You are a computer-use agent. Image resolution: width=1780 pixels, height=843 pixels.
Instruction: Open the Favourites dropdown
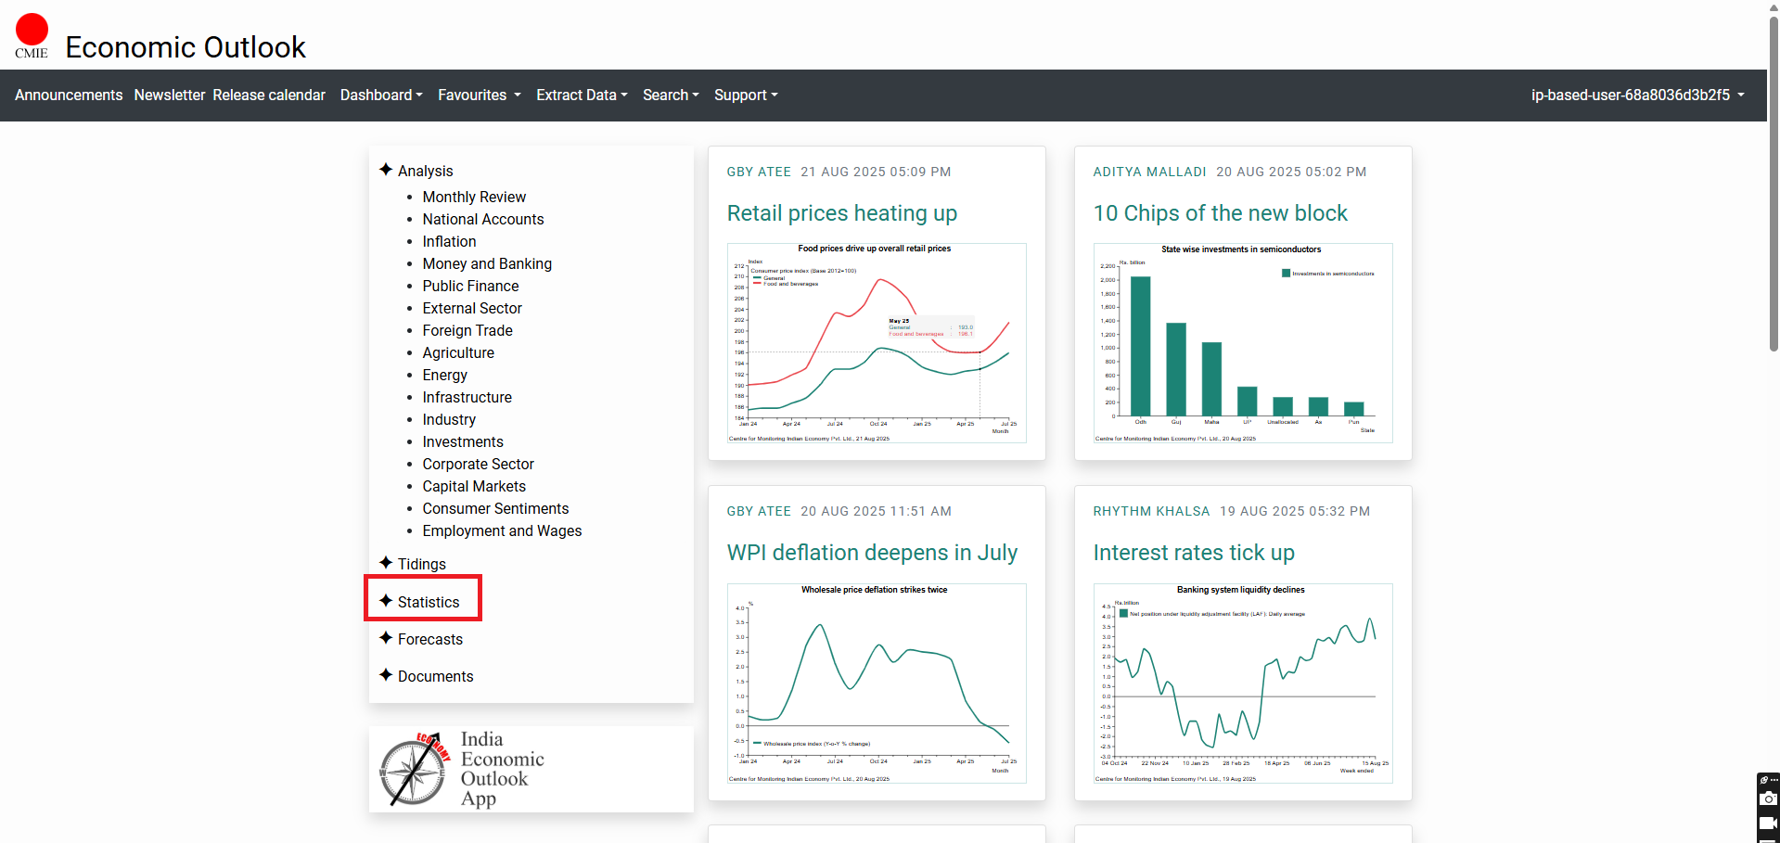(479, 96)
